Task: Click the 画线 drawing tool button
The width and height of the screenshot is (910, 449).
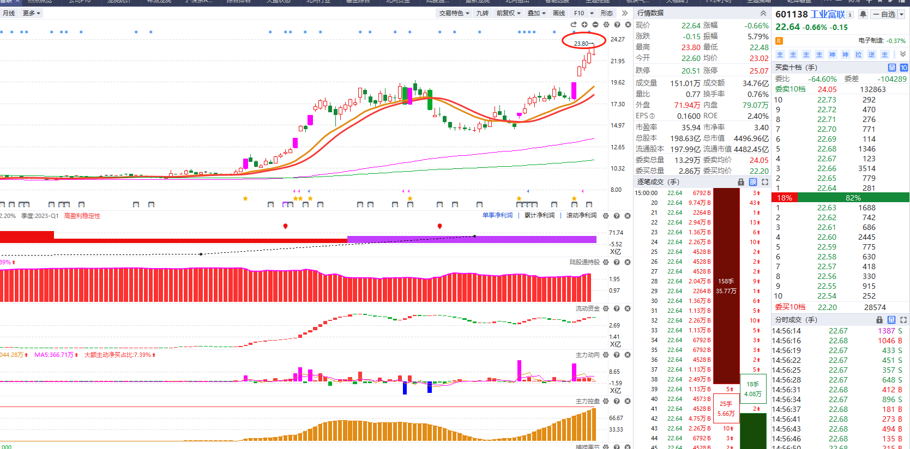Action: coord(559,13)
